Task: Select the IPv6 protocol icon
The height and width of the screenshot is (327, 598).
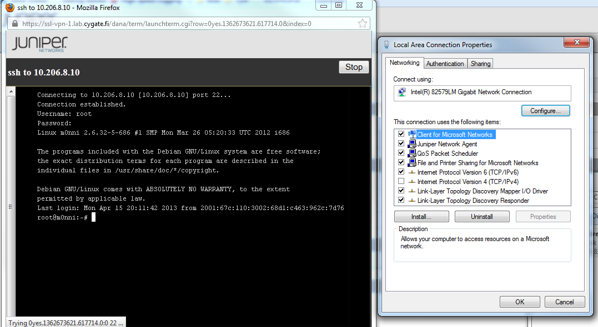Action: (x=412, y=172)
